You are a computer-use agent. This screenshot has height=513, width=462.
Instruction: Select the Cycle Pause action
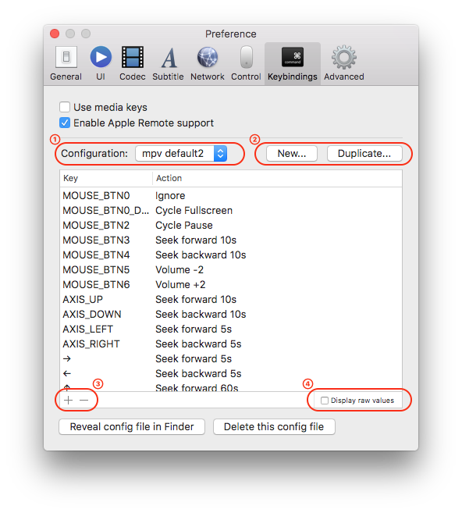pos(184,225)
